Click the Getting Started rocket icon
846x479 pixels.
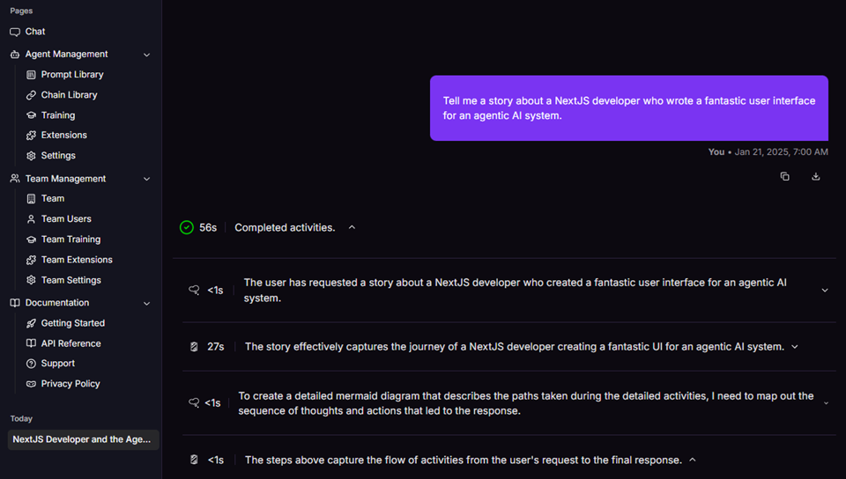[32, 323]
